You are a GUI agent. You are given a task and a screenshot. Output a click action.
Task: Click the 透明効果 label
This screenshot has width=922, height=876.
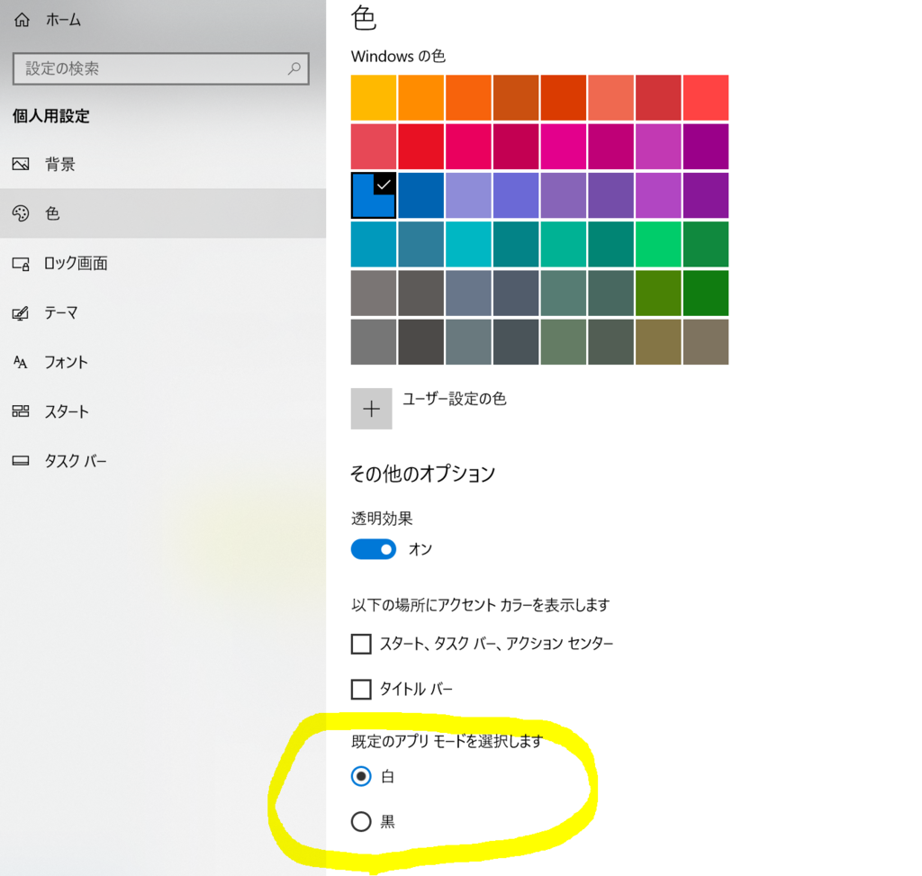click(x=382, y=519)
